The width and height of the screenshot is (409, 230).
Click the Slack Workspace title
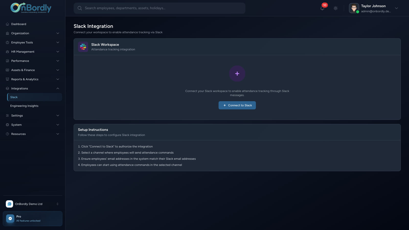105,44
